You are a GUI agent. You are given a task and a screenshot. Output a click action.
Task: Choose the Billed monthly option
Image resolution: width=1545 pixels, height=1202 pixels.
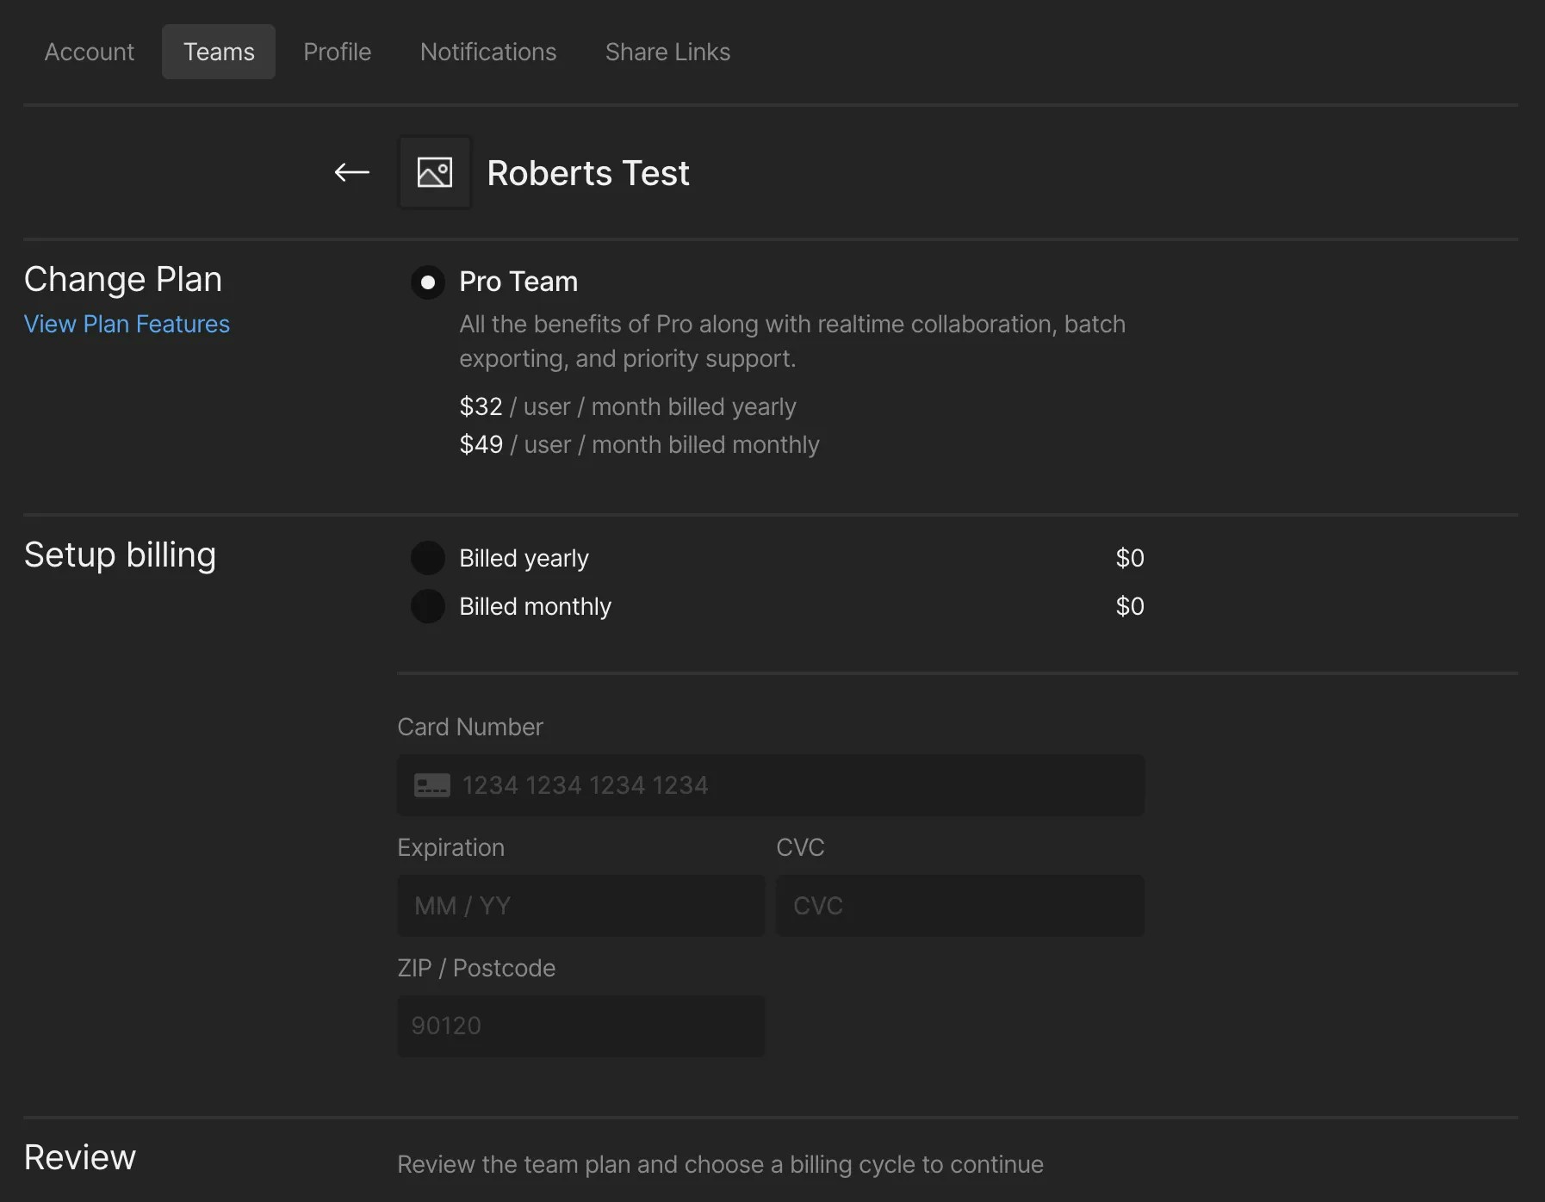pos(427,606)
